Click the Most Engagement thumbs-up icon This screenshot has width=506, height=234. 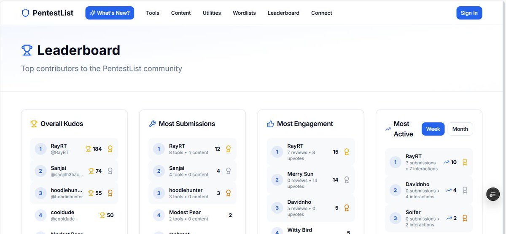[x=271, y=124]
